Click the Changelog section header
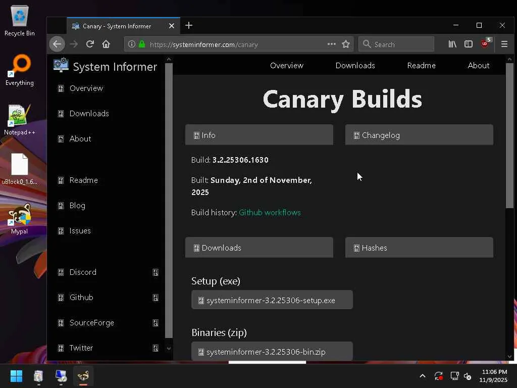 pos(419,134)
